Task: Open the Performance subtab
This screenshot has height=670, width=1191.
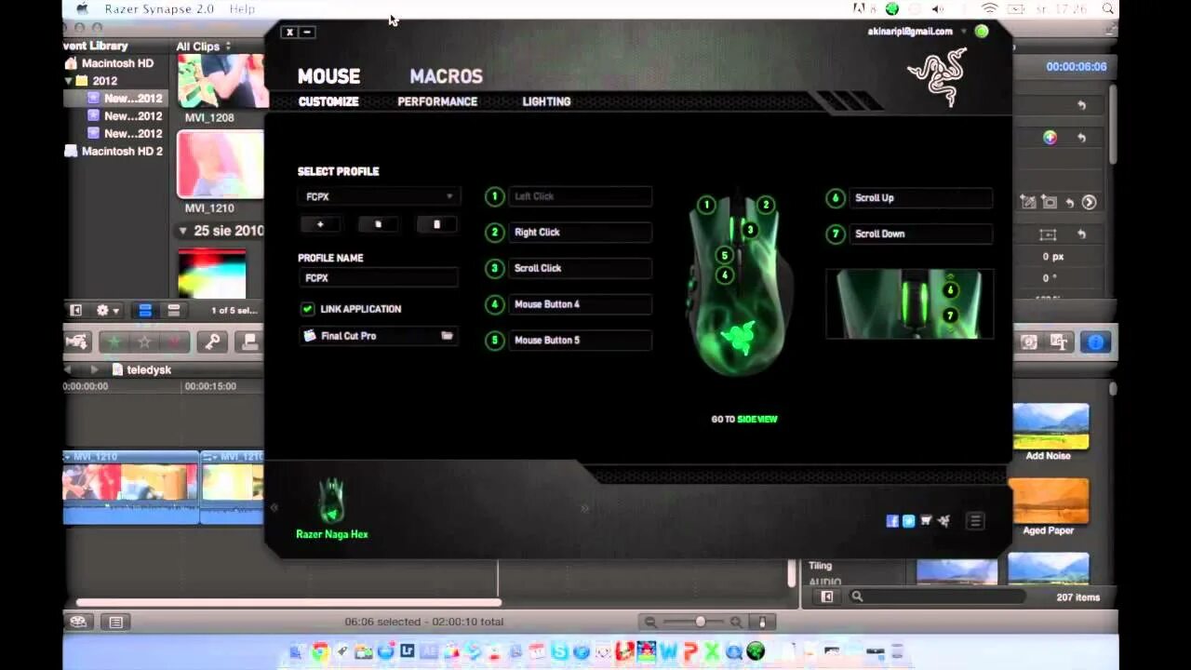Action: tap(437, 101)
